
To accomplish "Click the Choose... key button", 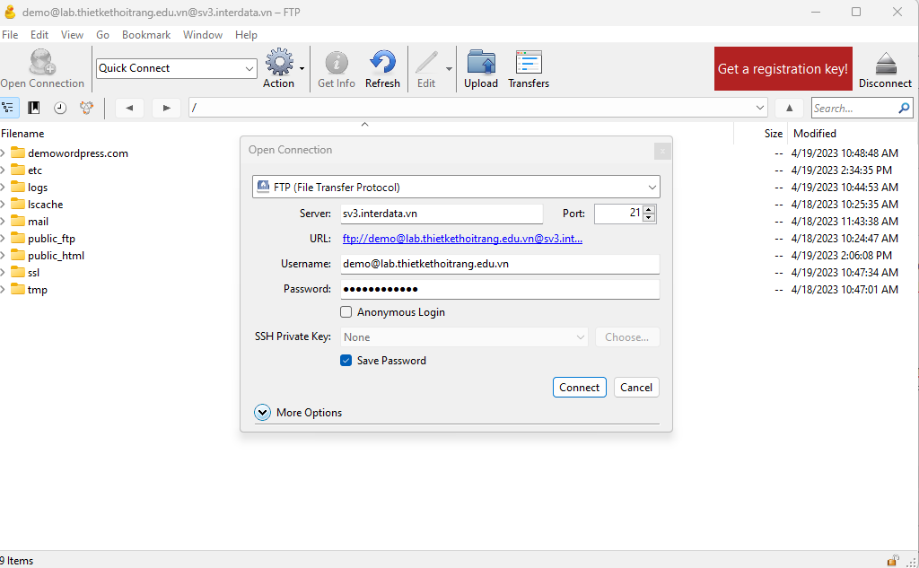I will (627, 337).
